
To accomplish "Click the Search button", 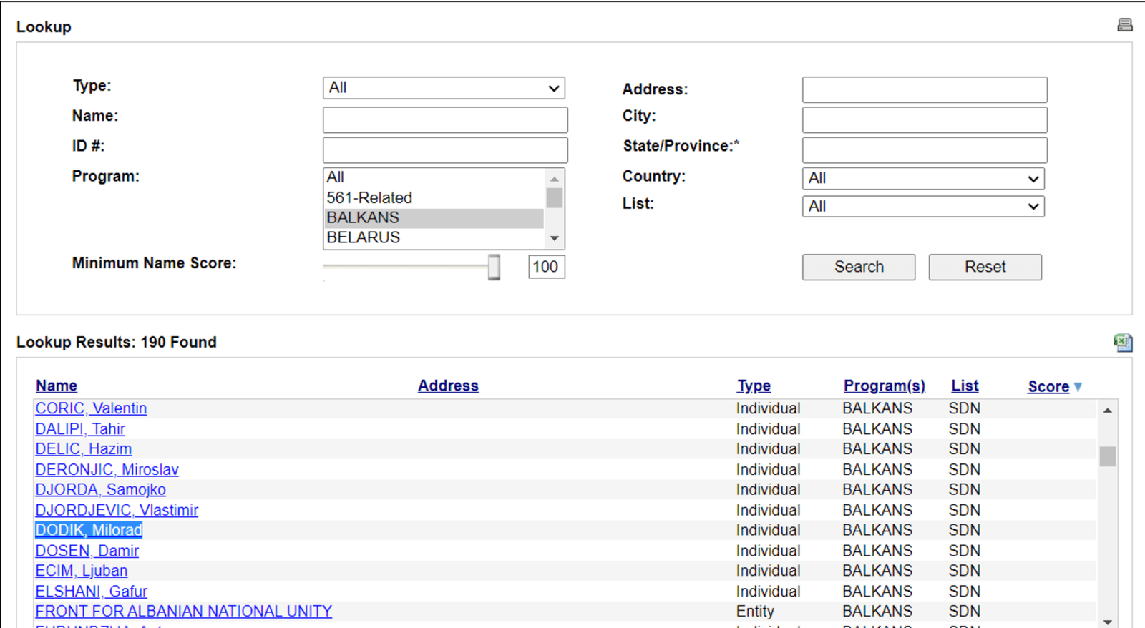I will 859,267.
